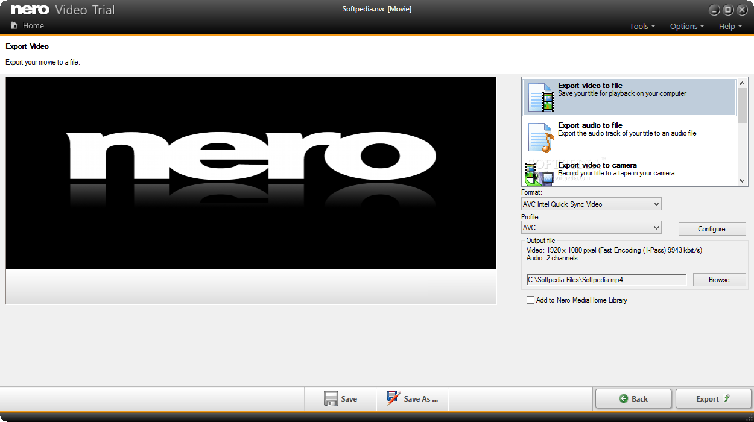Click 'Export your movie to a file.' text
The width and height of the screenshot is (754, 422).
(x=43, y=62)
